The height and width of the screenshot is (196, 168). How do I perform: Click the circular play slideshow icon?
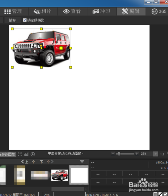click(x=33, y=154)
